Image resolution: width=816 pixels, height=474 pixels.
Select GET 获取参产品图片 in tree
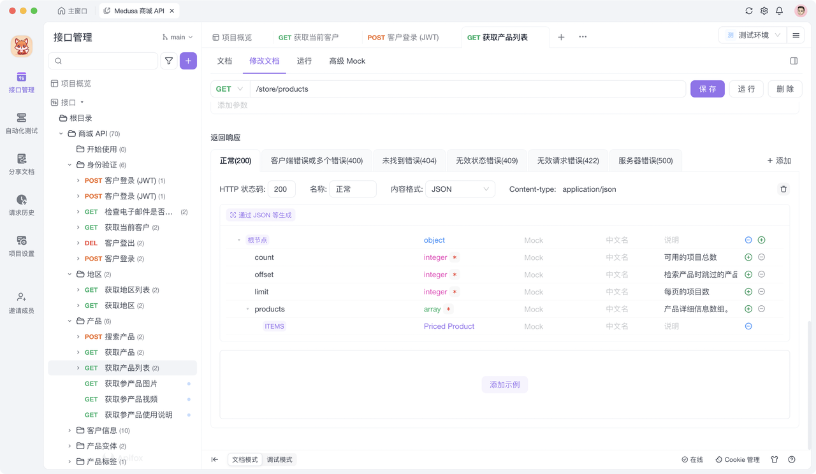point(122,384)
